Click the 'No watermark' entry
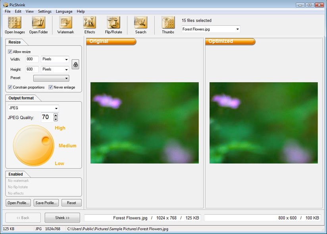 (x=18, y=181)
